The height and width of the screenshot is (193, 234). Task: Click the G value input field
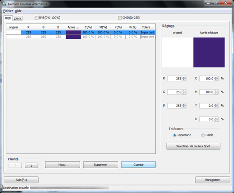click(175, 92)
